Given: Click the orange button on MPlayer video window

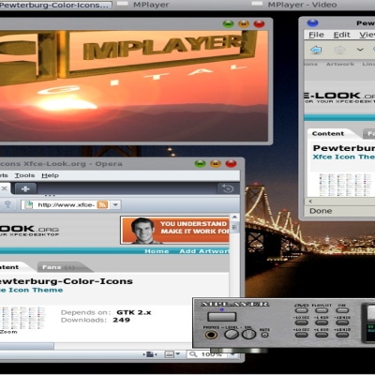Looking at the screenshot, I should coord(244,23).
